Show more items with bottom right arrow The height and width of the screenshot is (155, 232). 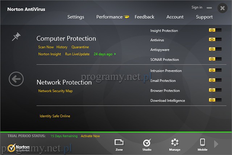[216, 144]
